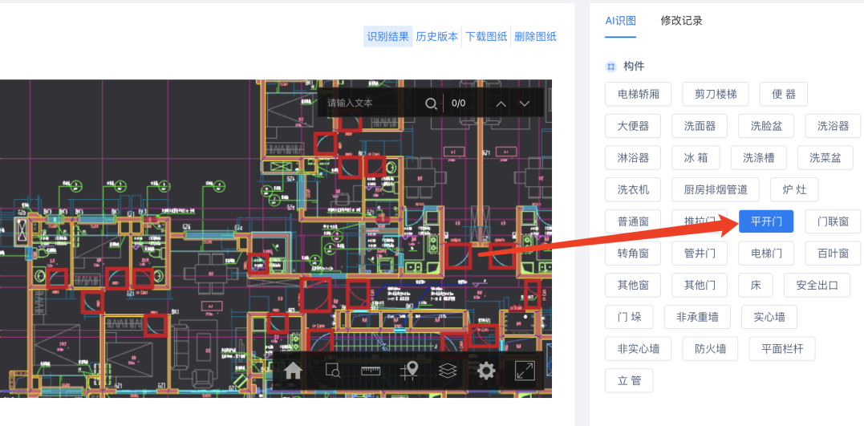Pick the 其他门 tag
864x426 pixels.
[700, 285]
